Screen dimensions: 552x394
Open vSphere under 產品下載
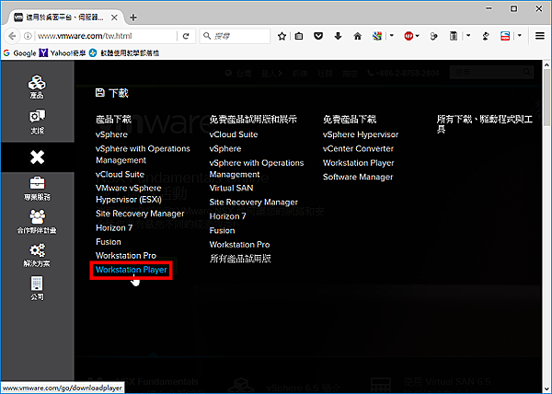(111, 134)
